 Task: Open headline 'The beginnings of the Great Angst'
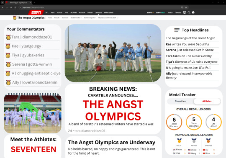(x=190, y=38)
